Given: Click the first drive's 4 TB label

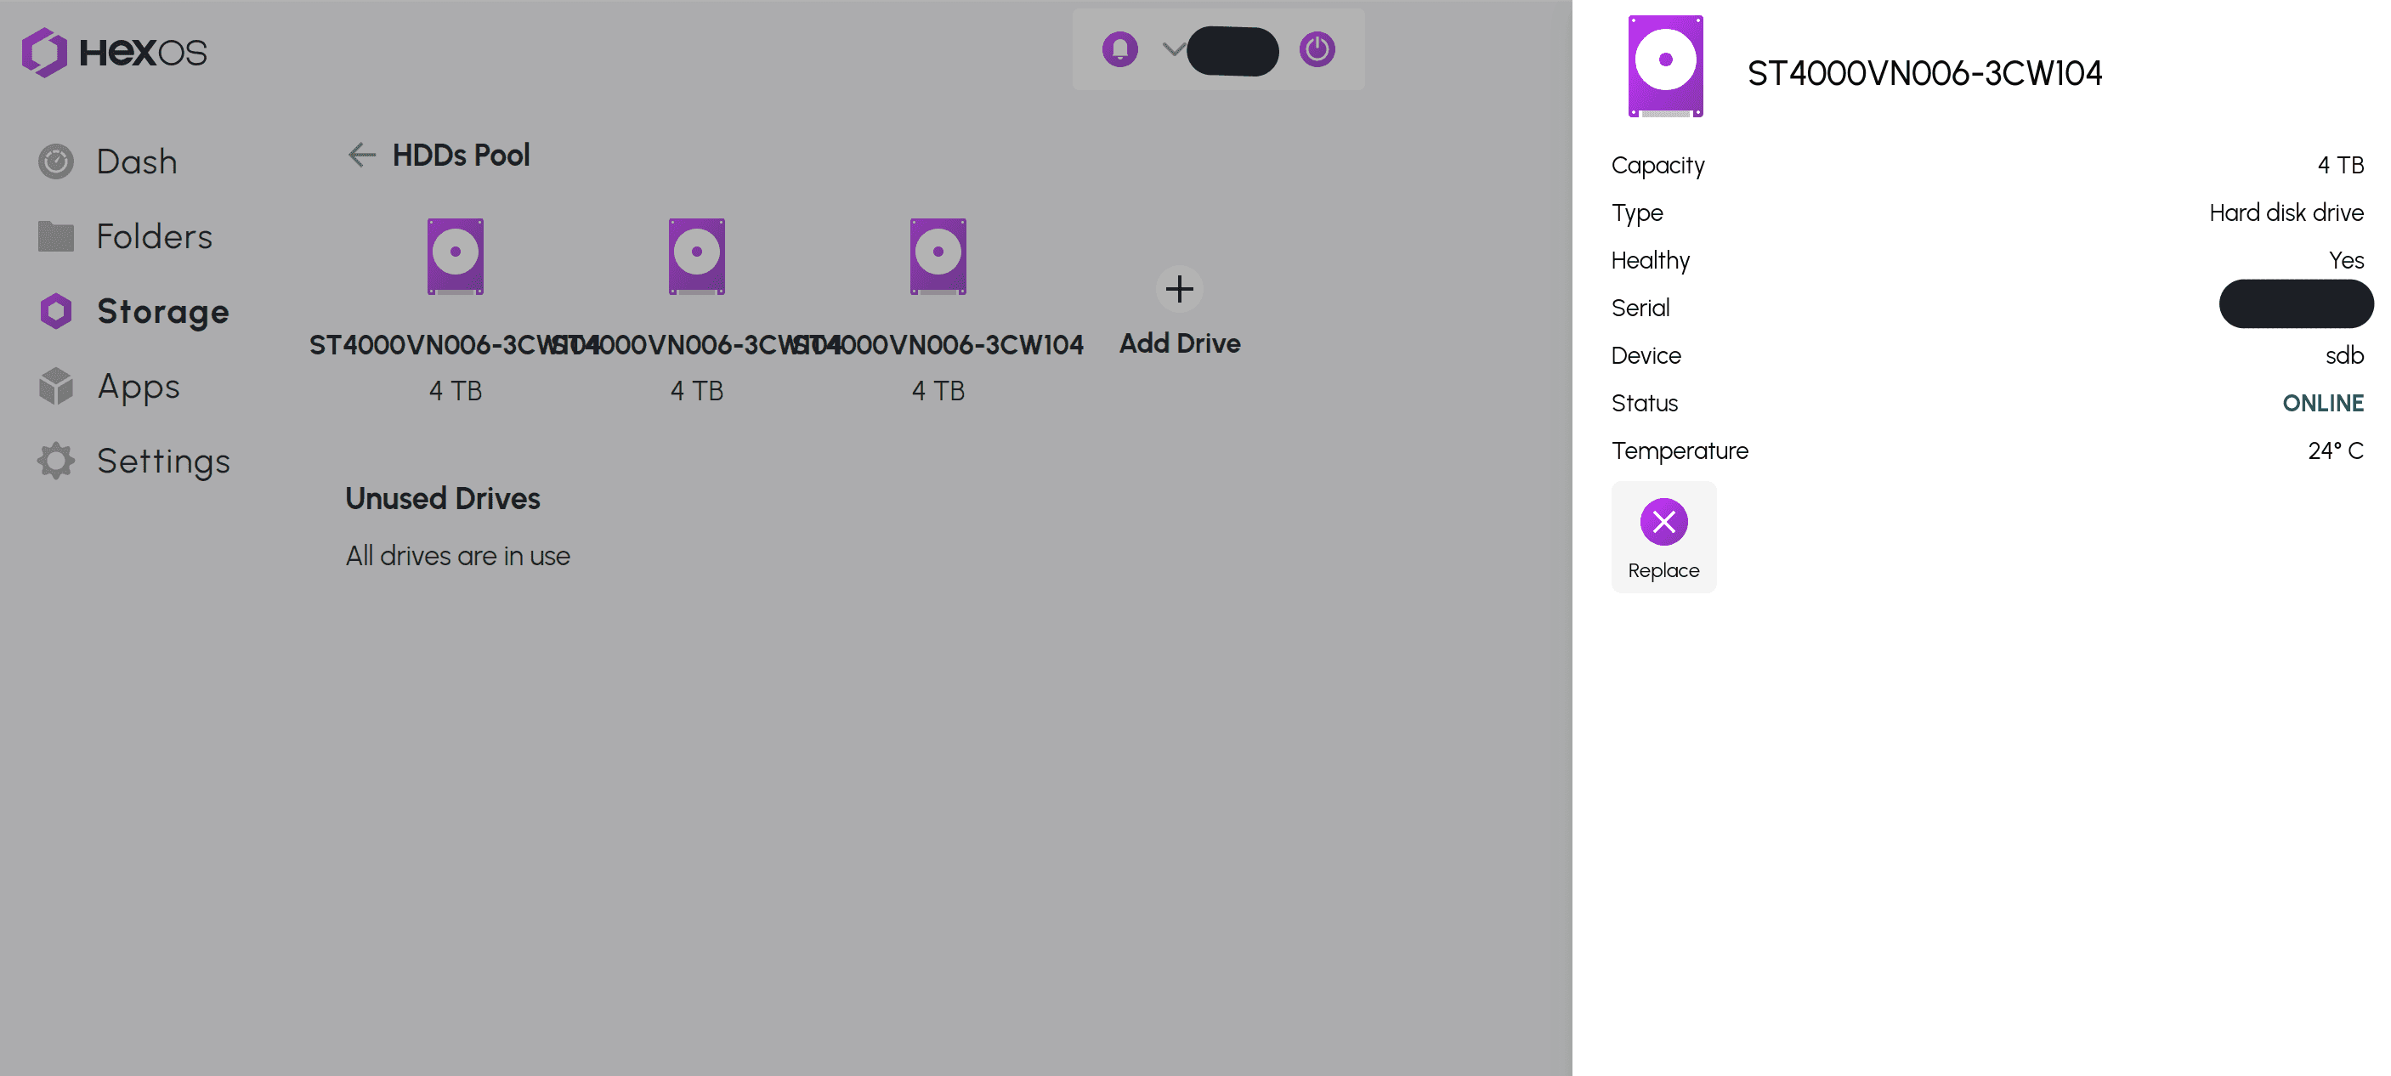Looking at the screenshot, I should [x=455, y=391].
